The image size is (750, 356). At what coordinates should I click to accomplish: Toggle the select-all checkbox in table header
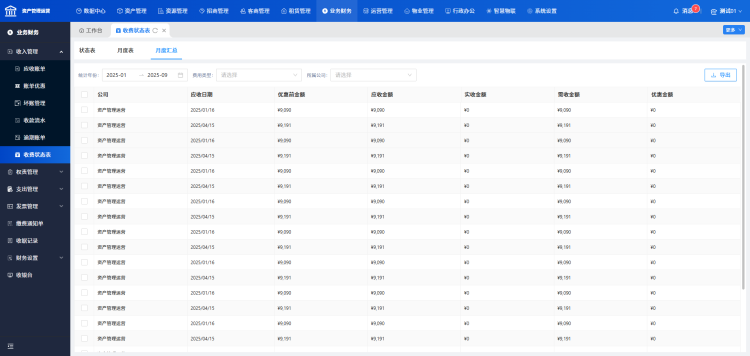pos(84,94)
